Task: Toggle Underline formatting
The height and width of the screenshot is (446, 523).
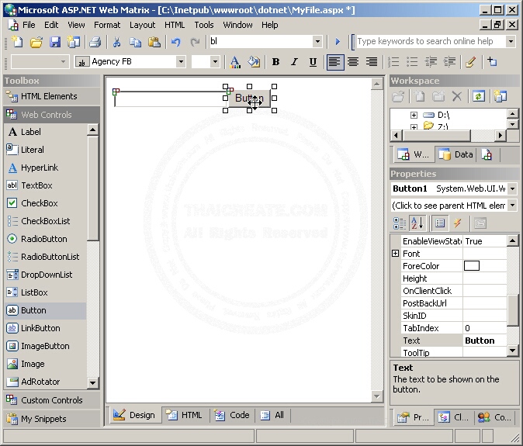Action: pos(313,62)
